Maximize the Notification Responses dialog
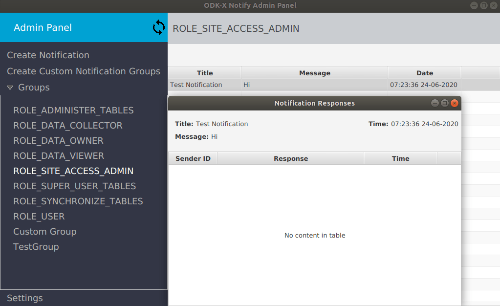 click(x=445, y=103)
